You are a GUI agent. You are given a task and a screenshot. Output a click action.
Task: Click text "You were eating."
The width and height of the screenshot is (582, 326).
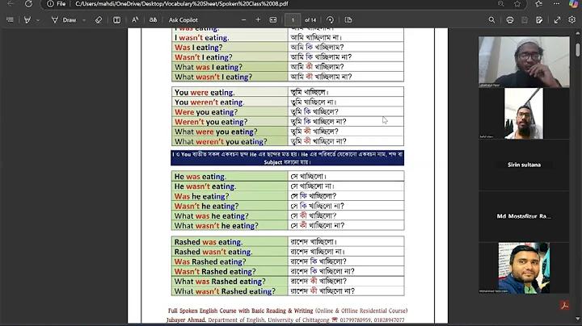click(x=205, y=92)
